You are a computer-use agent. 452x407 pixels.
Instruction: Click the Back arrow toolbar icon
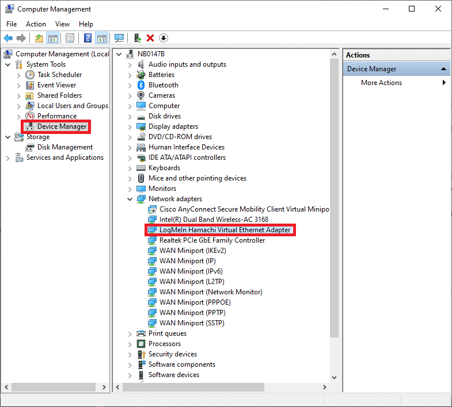tap(8, 38)
